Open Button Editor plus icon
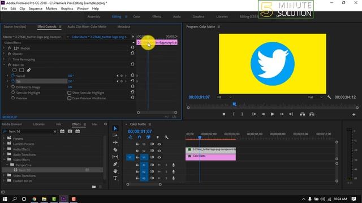Viewport: 362px width, 203px height. pyautogui.click(x=354, y=114)
